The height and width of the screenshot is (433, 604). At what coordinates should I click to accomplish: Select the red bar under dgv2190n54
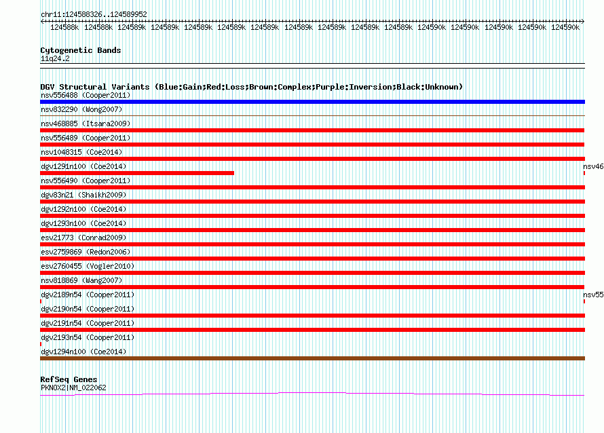coord(312,316)
